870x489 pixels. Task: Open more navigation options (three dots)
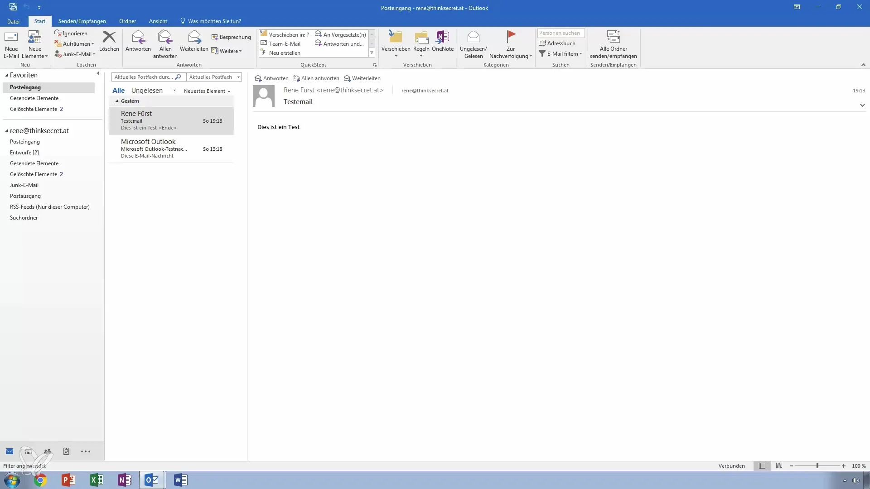[86, 451]
